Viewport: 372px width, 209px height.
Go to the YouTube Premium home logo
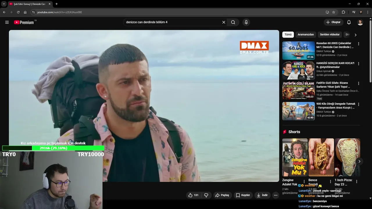tap(24, 22)
